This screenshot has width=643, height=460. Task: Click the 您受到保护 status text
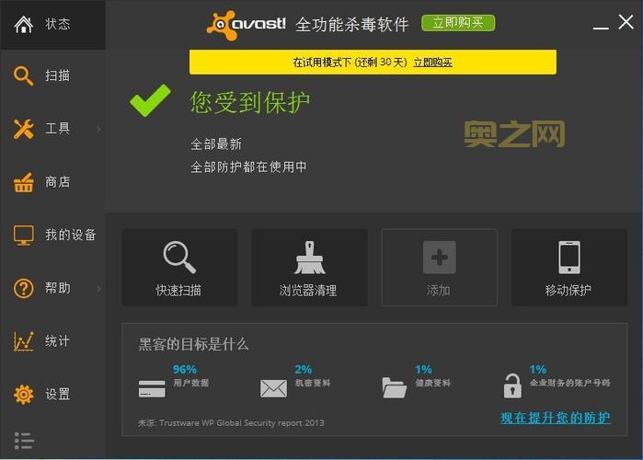(250, 102)
